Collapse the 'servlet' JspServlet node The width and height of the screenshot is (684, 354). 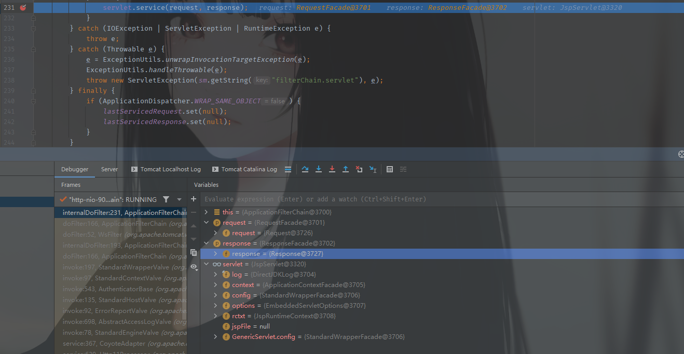[x=206, y=264]
